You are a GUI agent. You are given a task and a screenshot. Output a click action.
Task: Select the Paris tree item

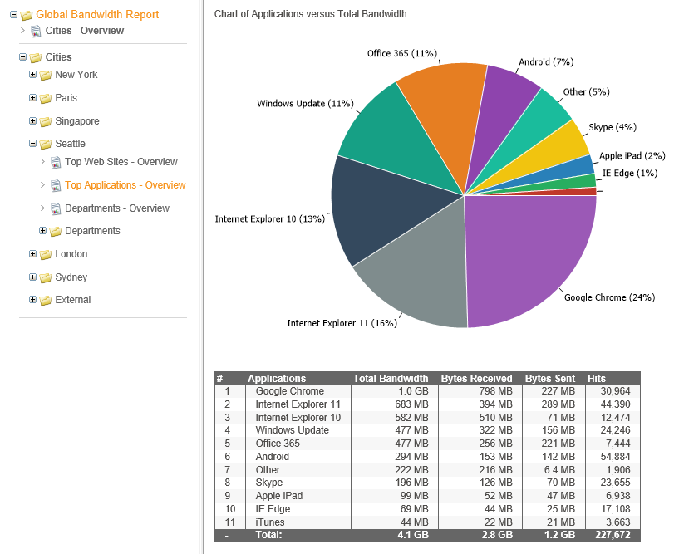pyautogui.click(x=66, y=98)
